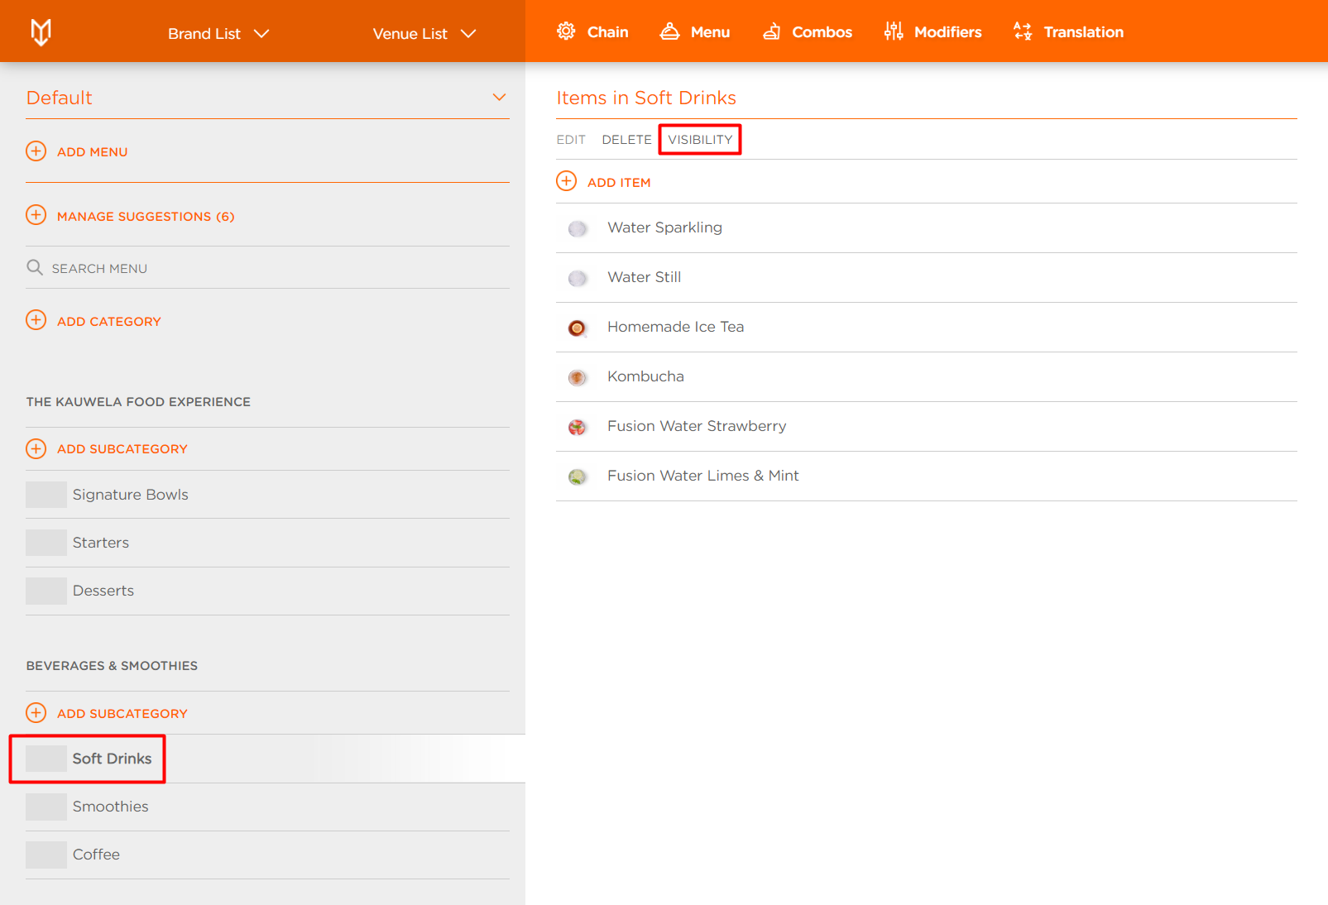Click the plus icon beside Add Menu
This screenshot has width=1328, height=905.
coord(36,151)
